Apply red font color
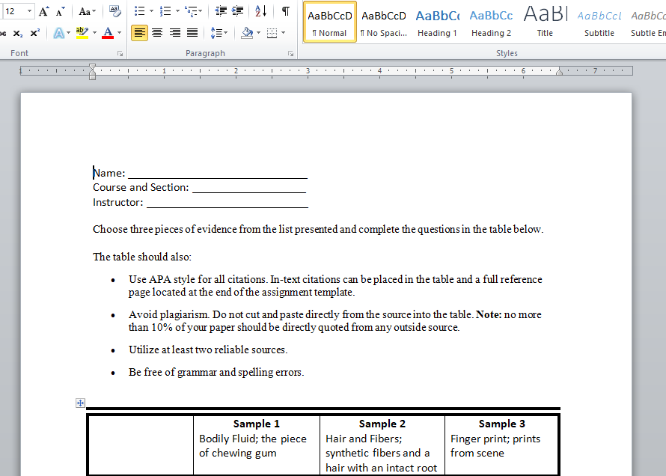 coord(108,33)
